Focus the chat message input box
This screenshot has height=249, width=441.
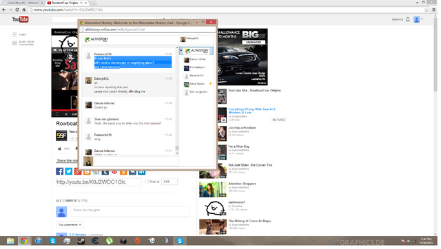click(x=136, y=162)
